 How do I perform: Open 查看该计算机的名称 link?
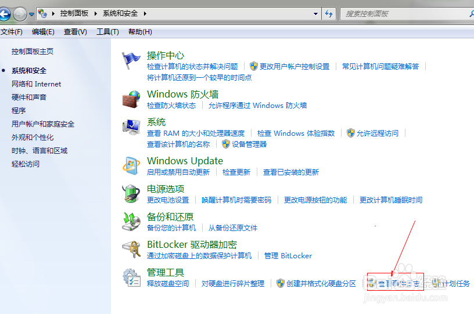pos(178,145)
